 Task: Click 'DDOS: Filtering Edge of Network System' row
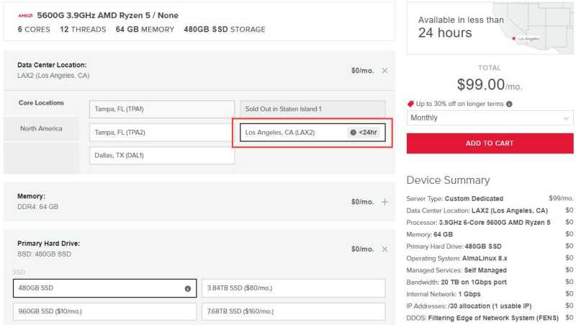click(x=490, y=318)
